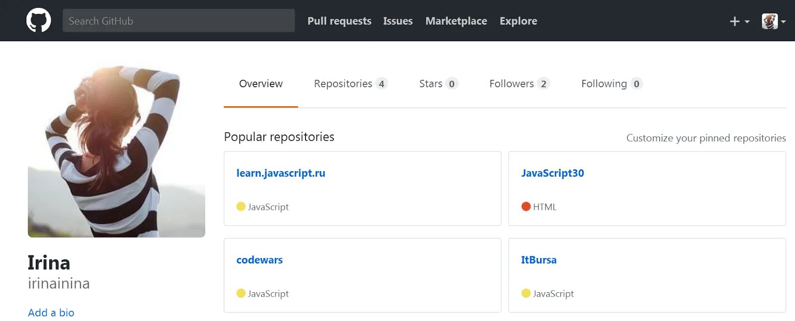Click Customize your pinned repositories
795x321 pixels.
click(x=706, y=138)
